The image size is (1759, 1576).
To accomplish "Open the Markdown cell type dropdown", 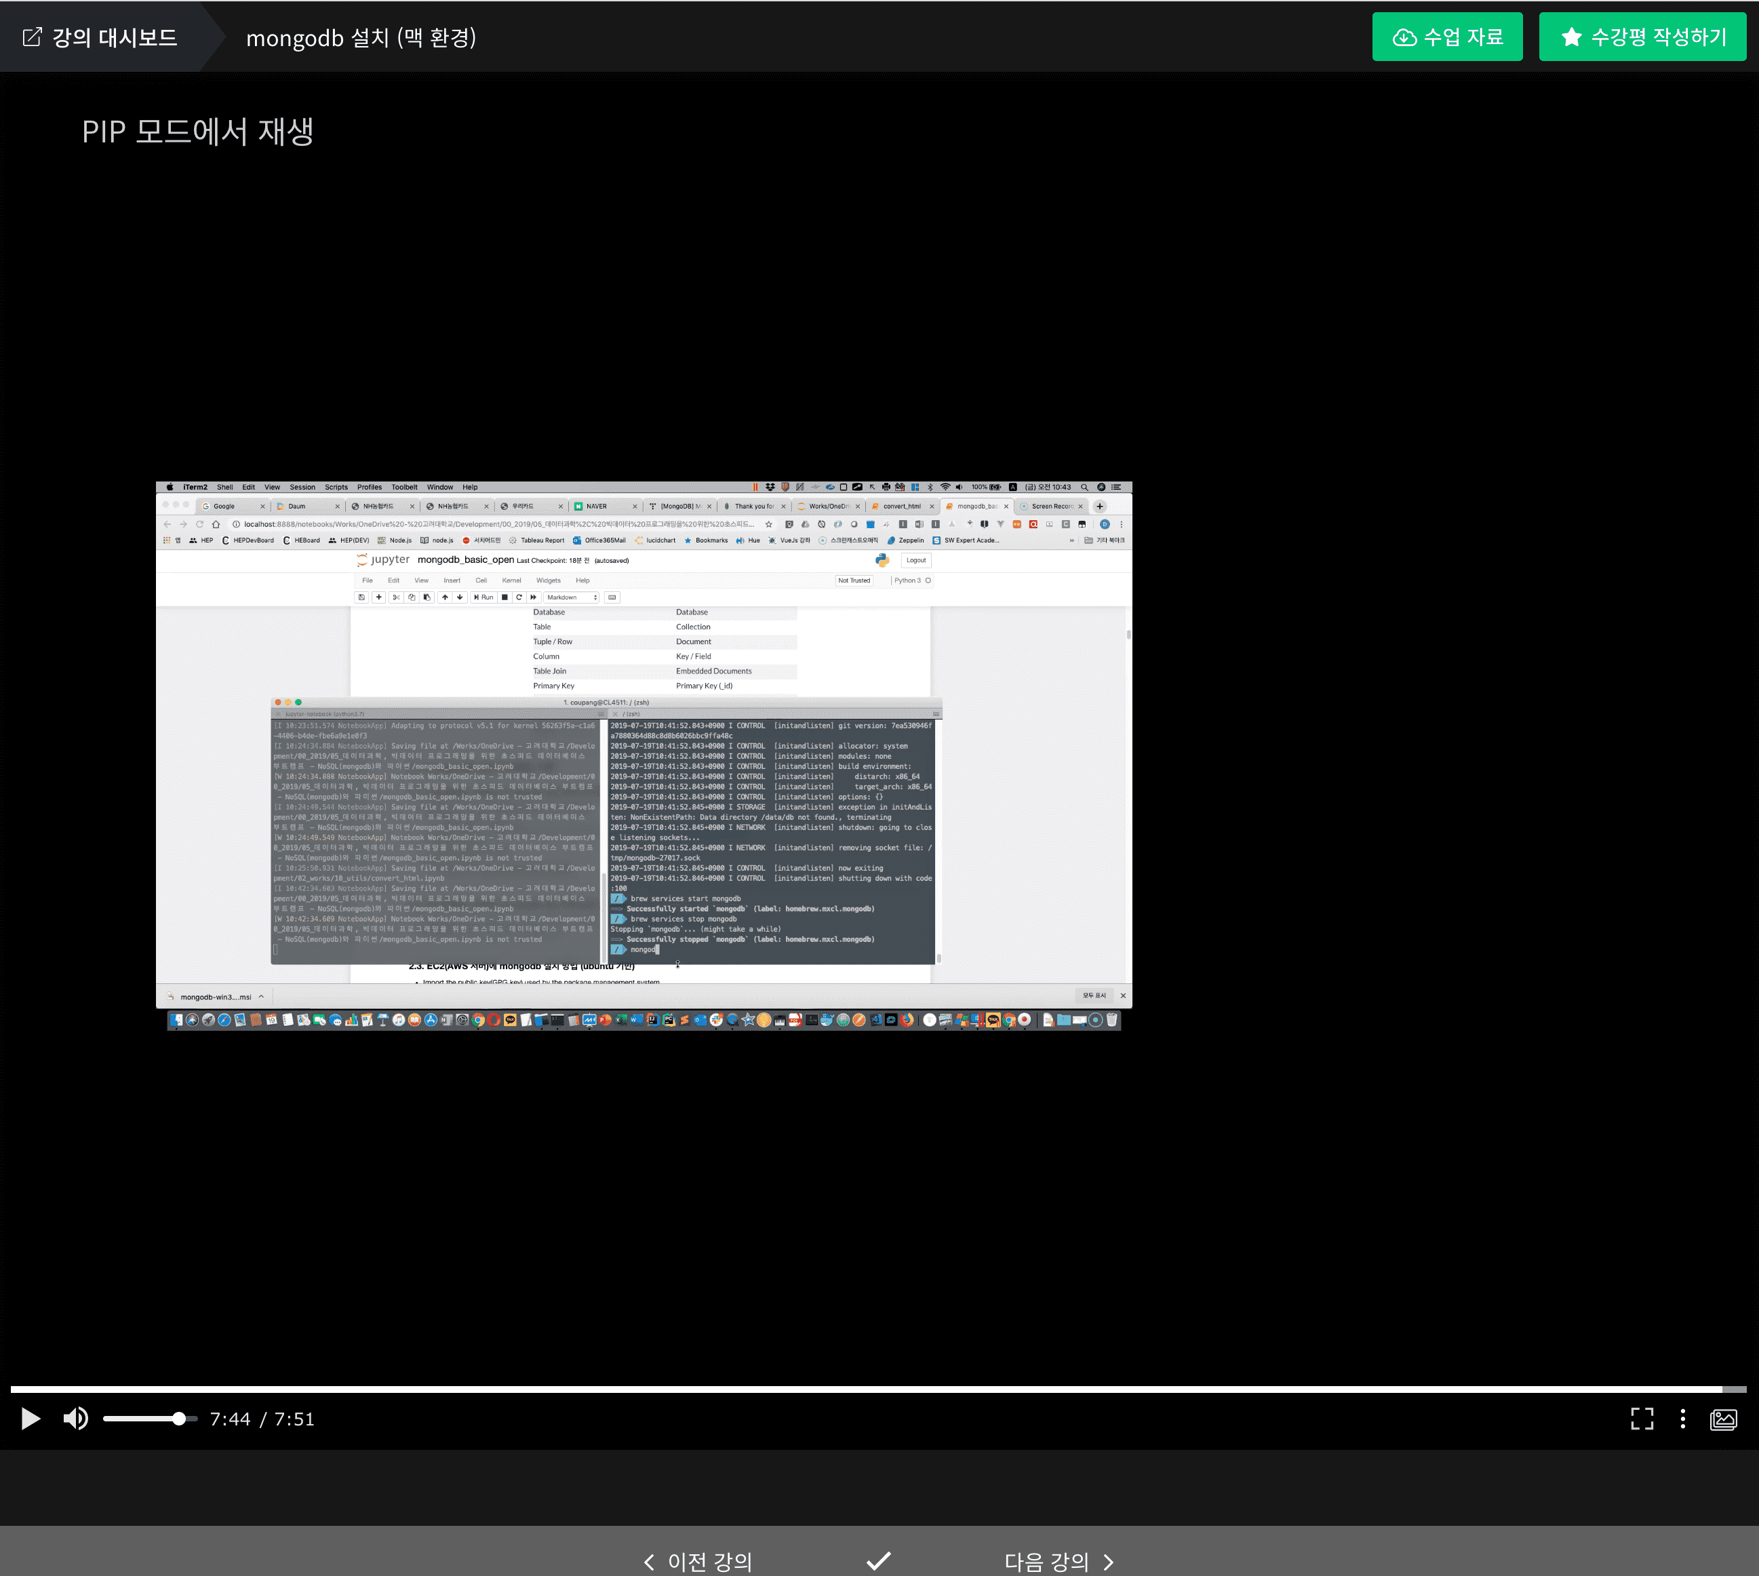I will pyautogui.click(x=572, y=597).
